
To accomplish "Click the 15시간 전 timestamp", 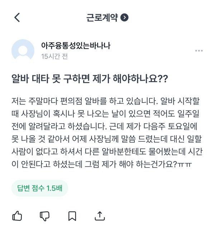I will [x=54, y=56].
